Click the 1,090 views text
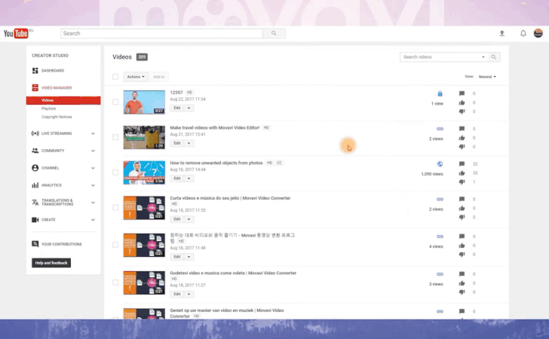 [x=432, y=174]
